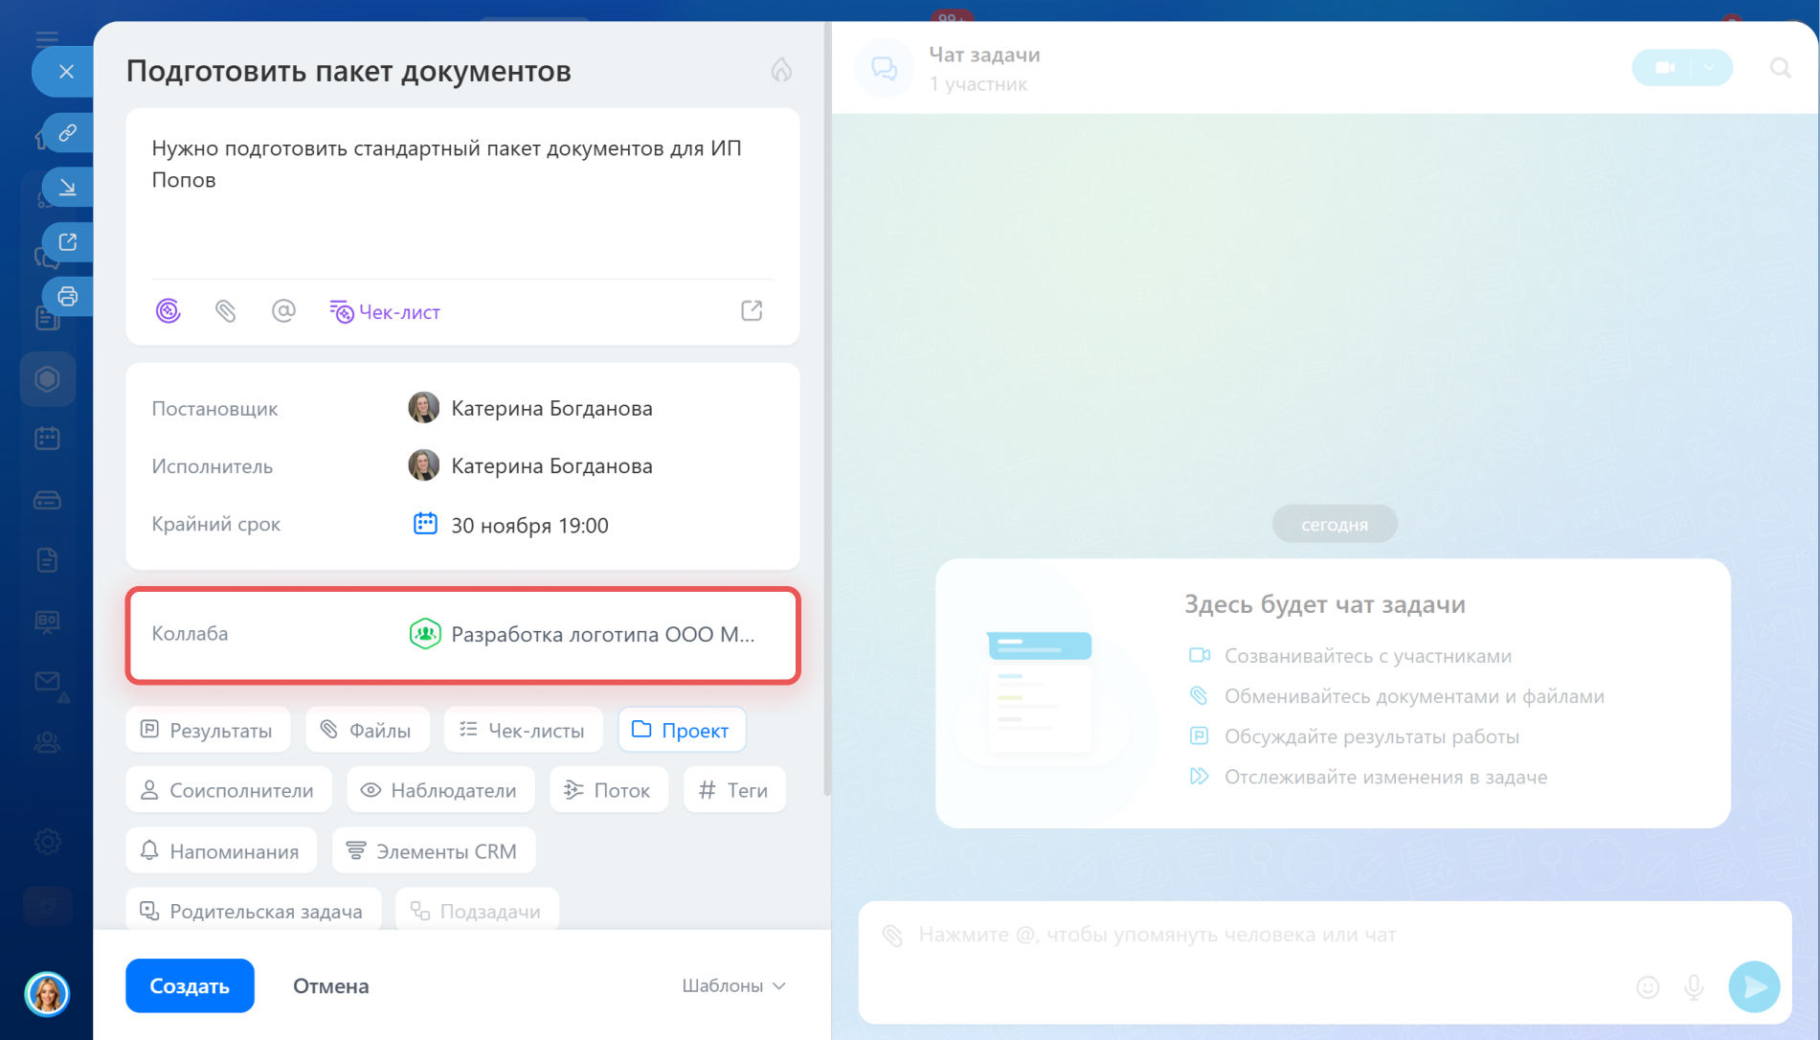Open emoji picker in the chat field
1820x1040 pixels.
click(1647, 986)
